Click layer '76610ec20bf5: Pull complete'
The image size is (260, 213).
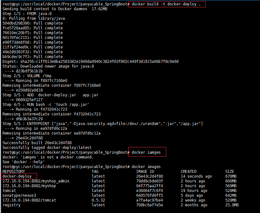33,33
